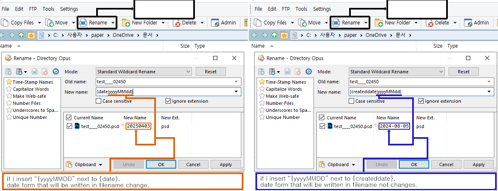
Task: Click the favorites folder star icon in right window
Action: (x=284, y=35)
